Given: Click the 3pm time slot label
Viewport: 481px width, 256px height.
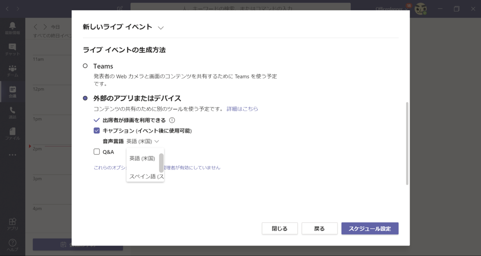Looking at the screenshot, I should pyautogui.click(x=37, y=179).
